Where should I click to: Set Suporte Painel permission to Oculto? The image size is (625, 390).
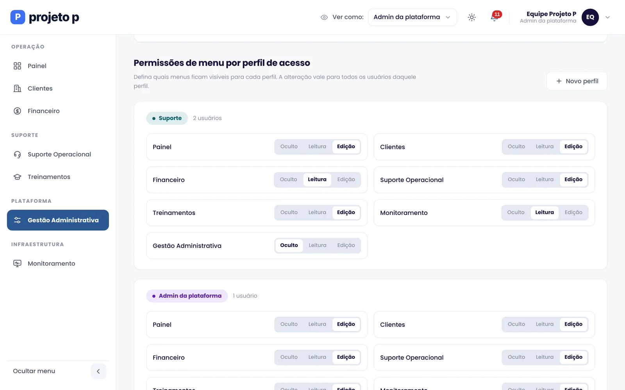(x=289, y=147)
